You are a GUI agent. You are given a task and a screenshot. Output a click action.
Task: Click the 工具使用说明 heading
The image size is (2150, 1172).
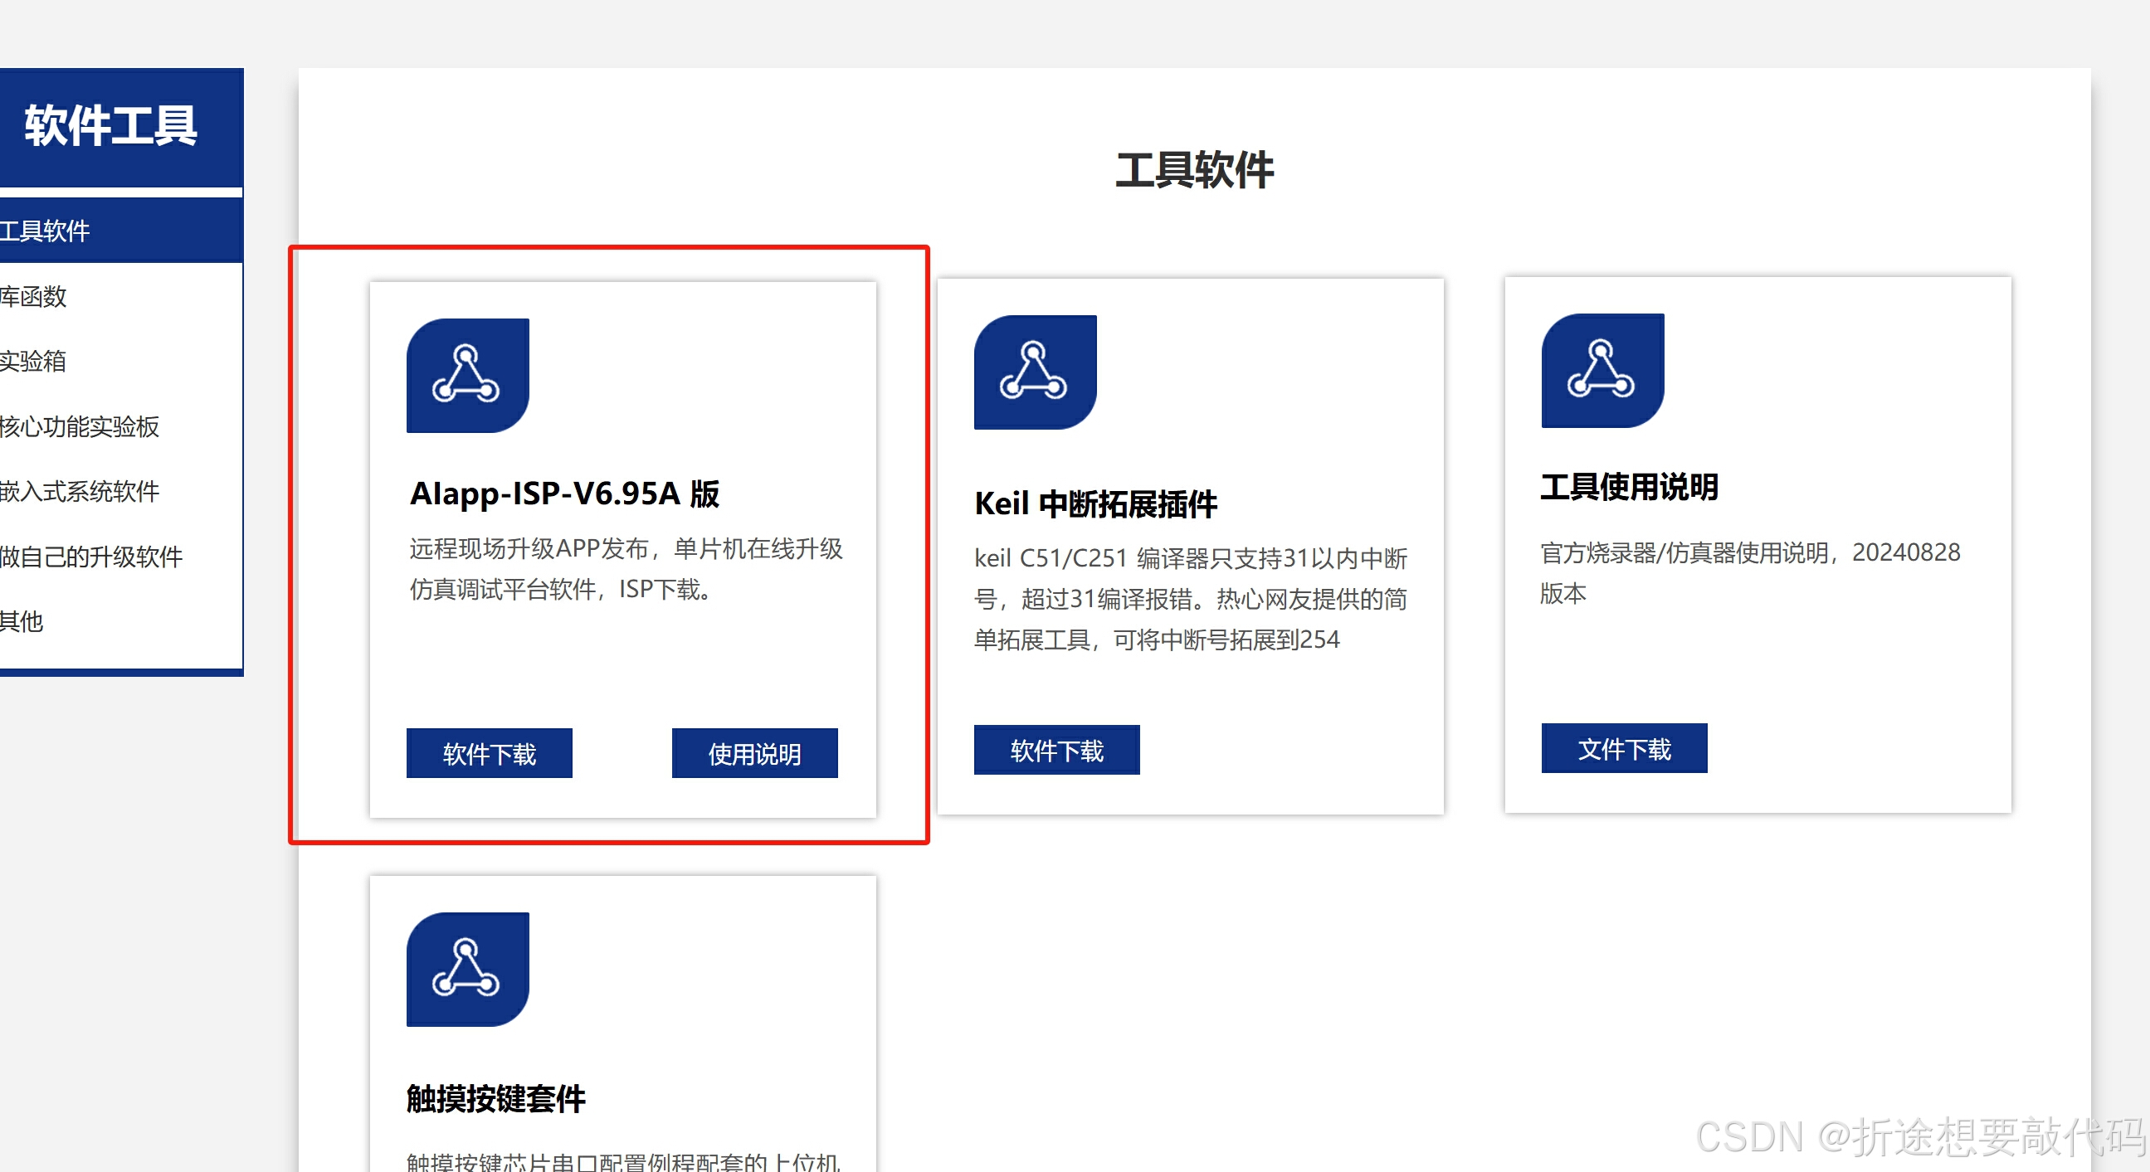[x=1628, y=487]
